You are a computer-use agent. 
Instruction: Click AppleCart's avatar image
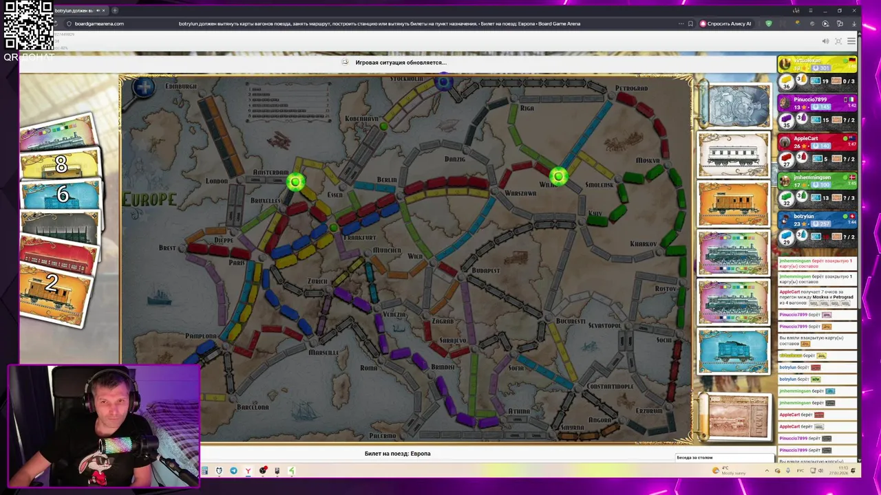[x=785, y=142]
